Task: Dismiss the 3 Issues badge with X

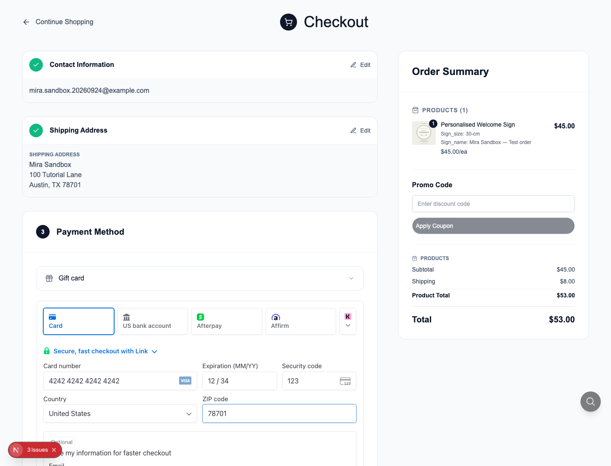Action: tap(54, 450)
